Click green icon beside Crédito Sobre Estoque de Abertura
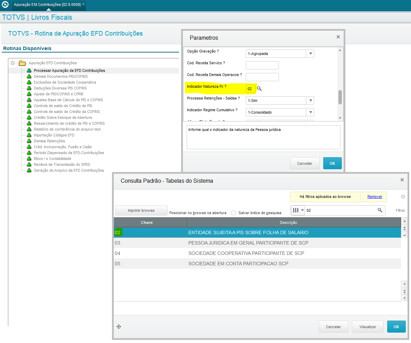Viewport: 411px width, 343px height. click(x=29, y=117)
